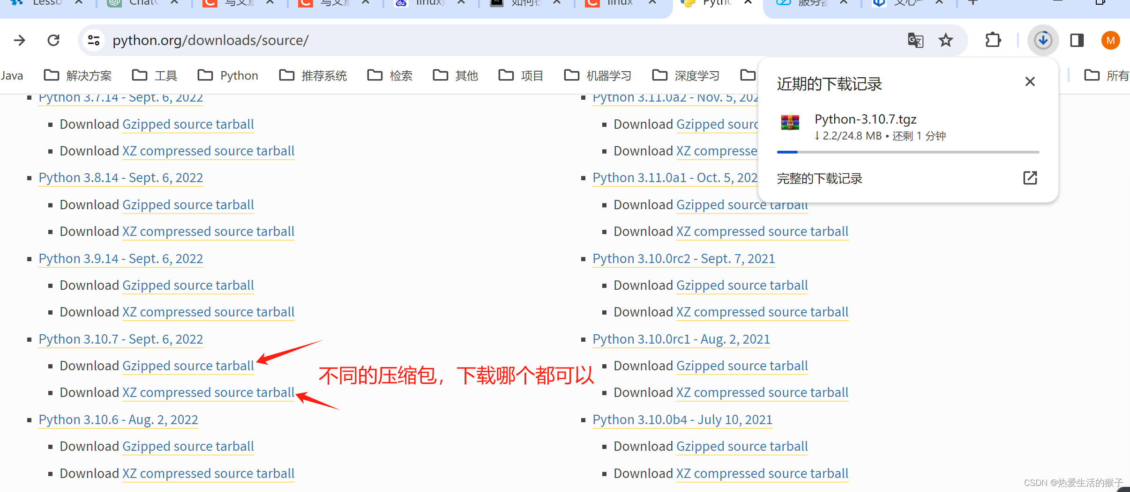
Task: Download Gzipped source tarball for Python 3.7.14
Action: click(x=188, y=124)
